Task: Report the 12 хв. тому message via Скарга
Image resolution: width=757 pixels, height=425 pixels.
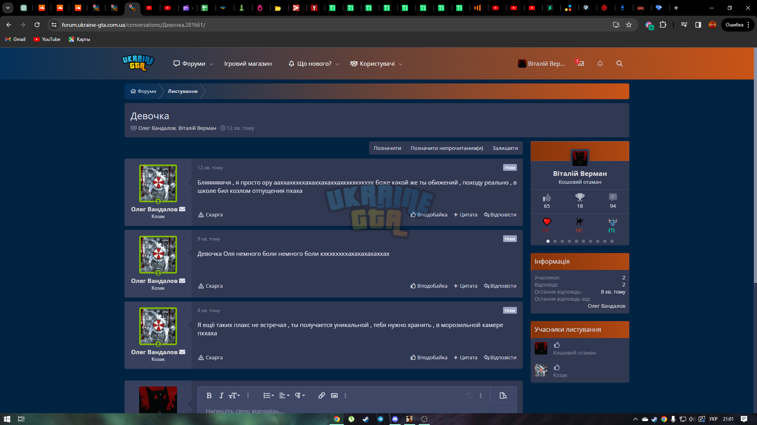Action: (211, 215)
